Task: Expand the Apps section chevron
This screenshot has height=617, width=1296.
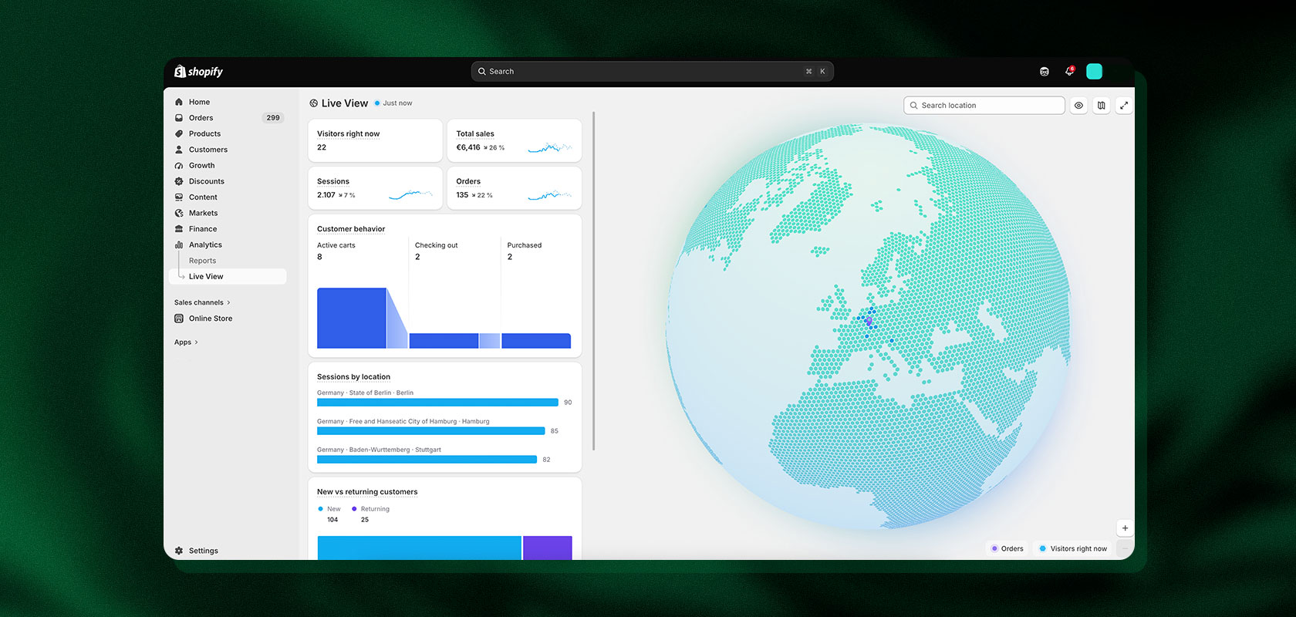Action: [x=196, y=342]
